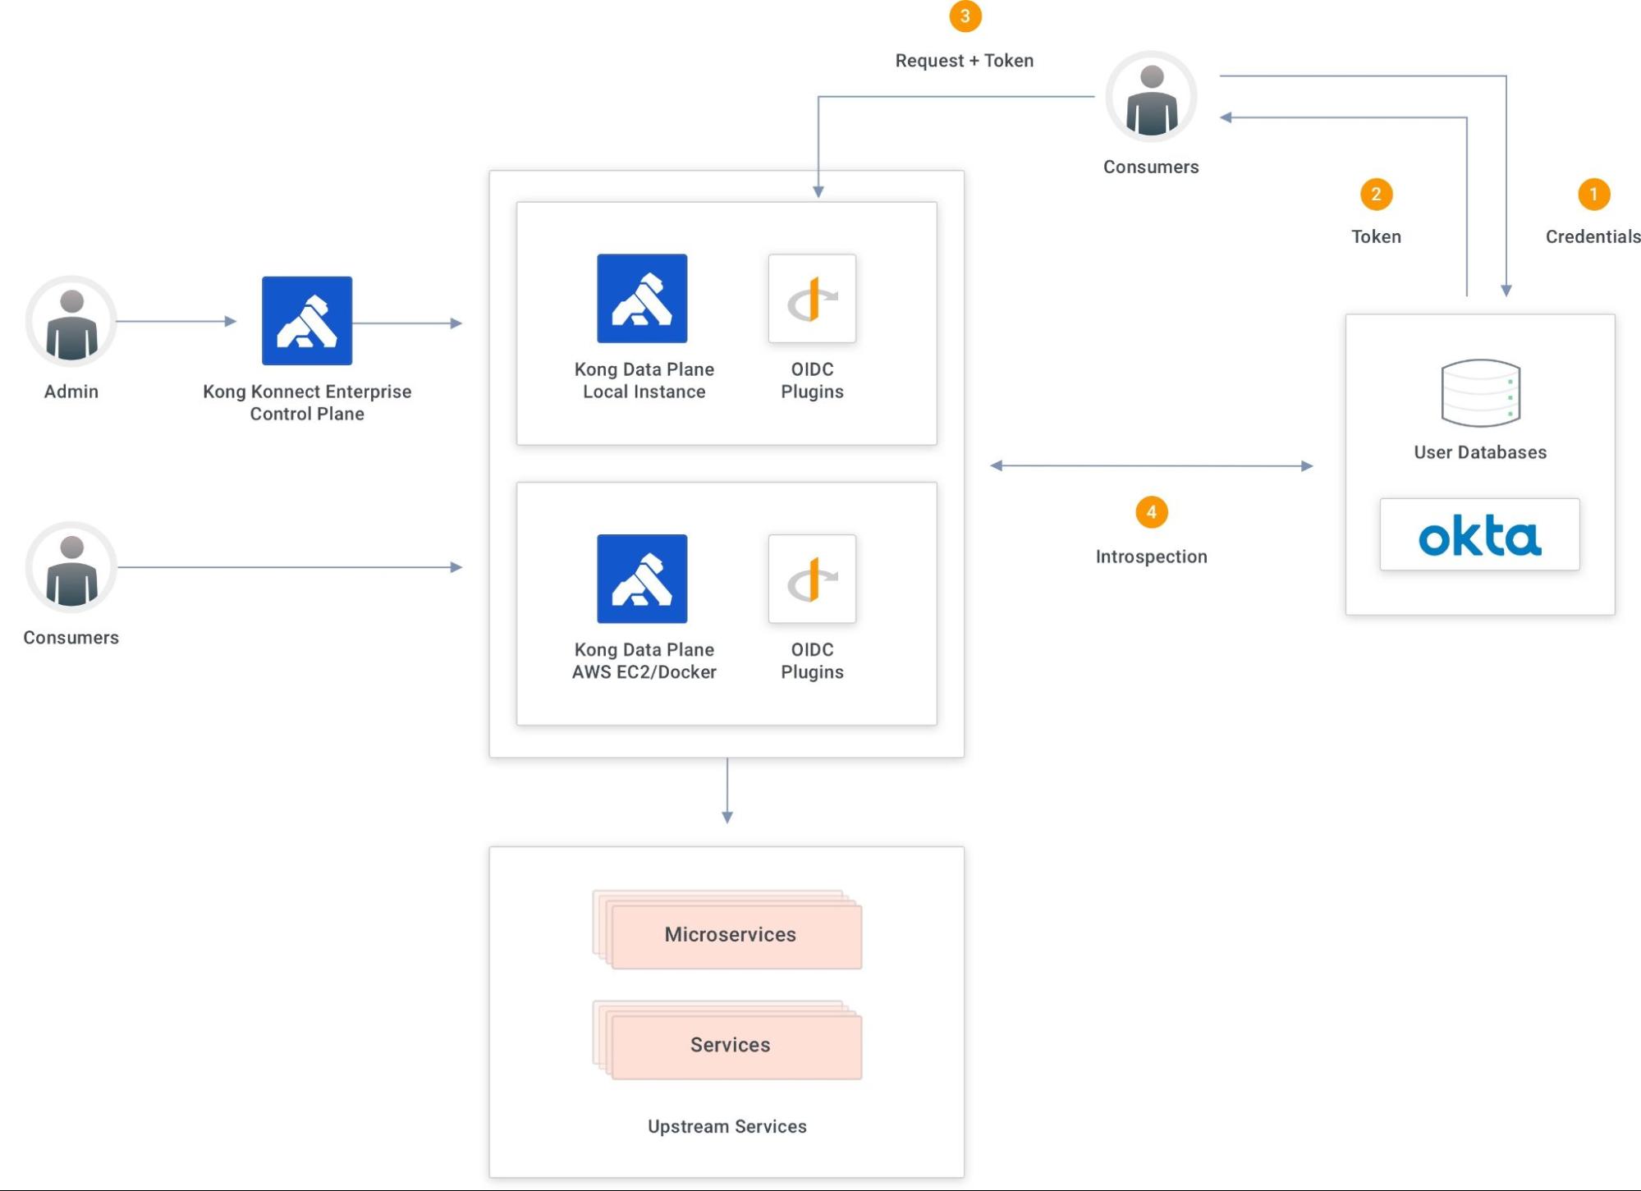Click the left-side Consumers person icon
This screenshot has width=1641, height=1191.
click(x=71, y=567)
